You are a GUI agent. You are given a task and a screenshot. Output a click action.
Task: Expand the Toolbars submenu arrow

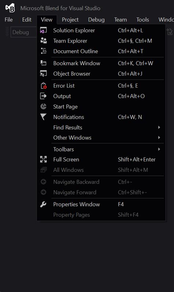159,149
